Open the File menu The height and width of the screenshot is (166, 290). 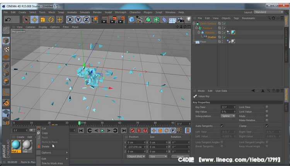click(6, 12)
